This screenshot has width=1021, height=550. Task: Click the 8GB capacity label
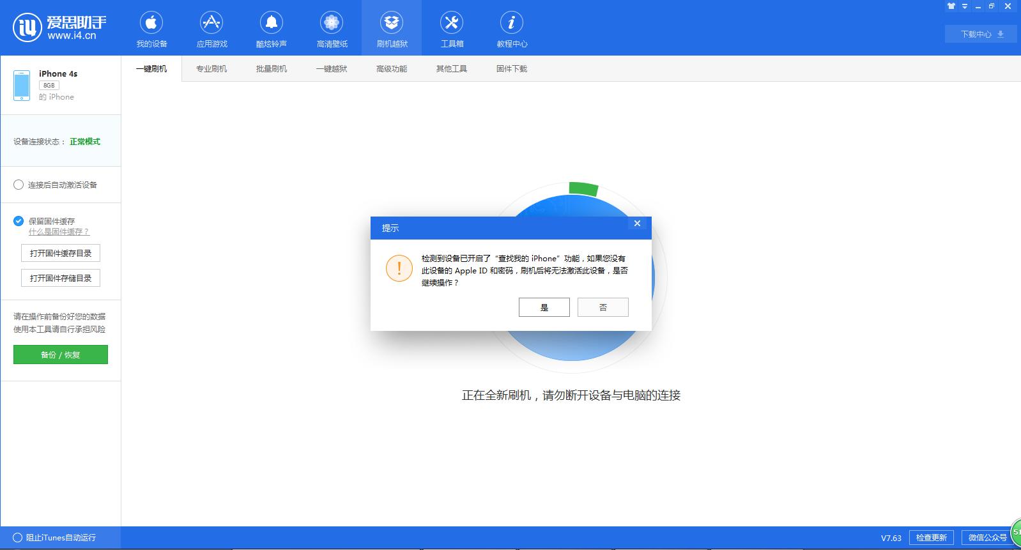[x=49, y=86]
